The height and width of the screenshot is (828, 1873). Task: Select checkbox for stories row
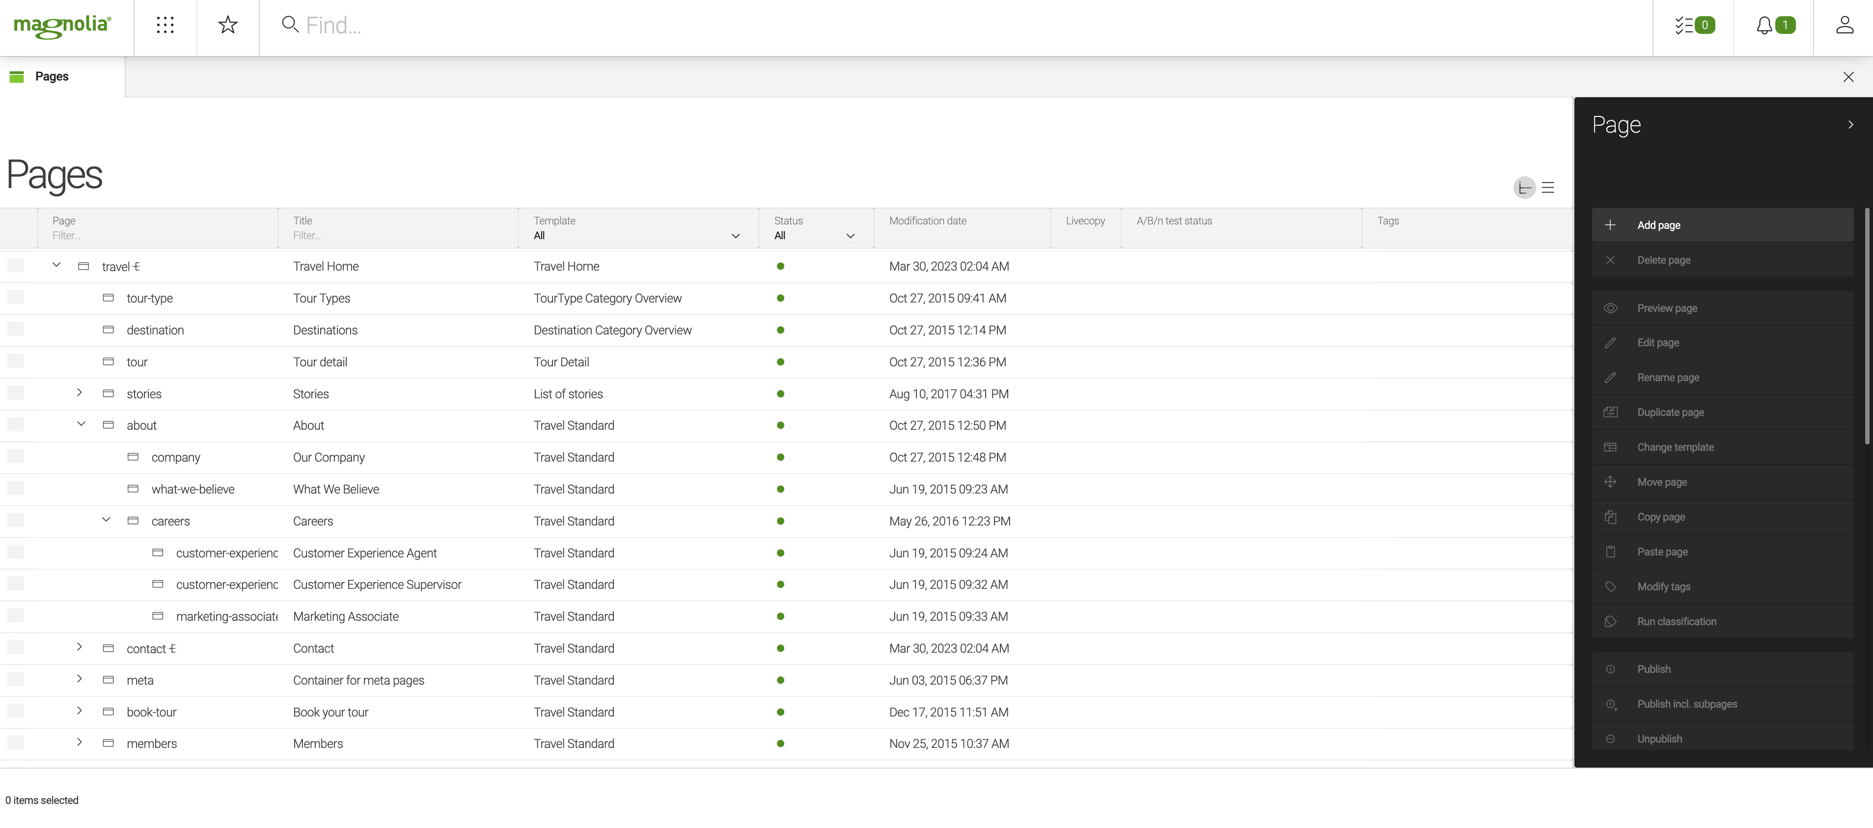coord(15,393)
